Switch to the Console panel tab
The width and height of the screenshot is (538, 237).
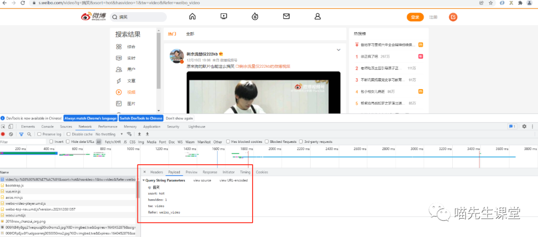click(x=47, y=126)
